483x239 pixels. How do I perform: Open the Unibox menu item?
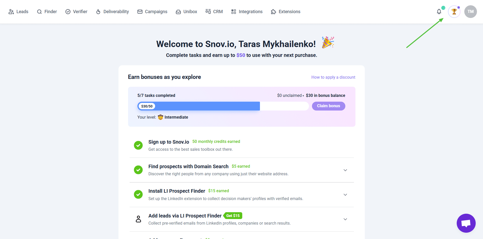(186, 12)
